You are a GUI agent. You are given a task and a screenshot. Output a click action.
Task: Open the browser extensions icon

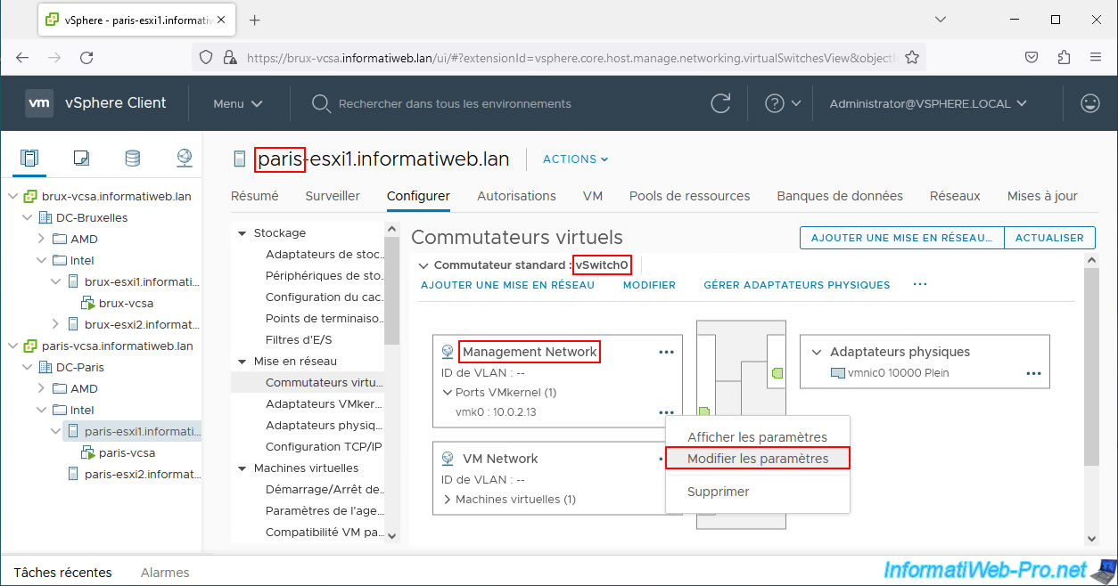(x=1064, y=57)
